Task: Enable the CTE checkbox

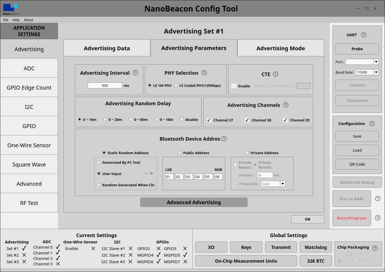Action: point(234,86)
